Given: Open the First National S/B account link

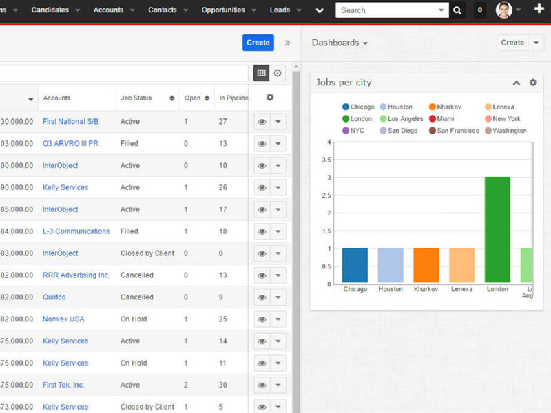Looking at the screenshot, I should point(70,122).
